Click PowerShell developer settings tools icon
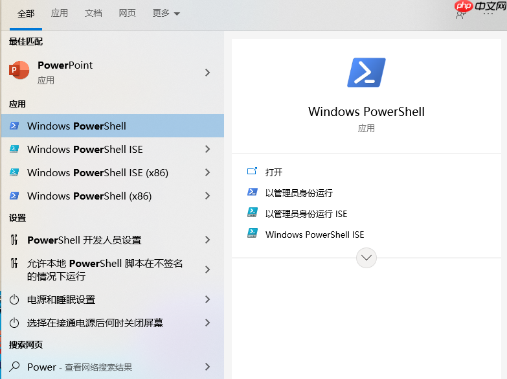 tap(14, 240)
